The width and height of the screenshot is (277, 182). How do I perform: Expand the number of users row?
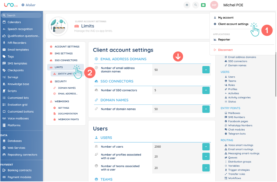206,147
